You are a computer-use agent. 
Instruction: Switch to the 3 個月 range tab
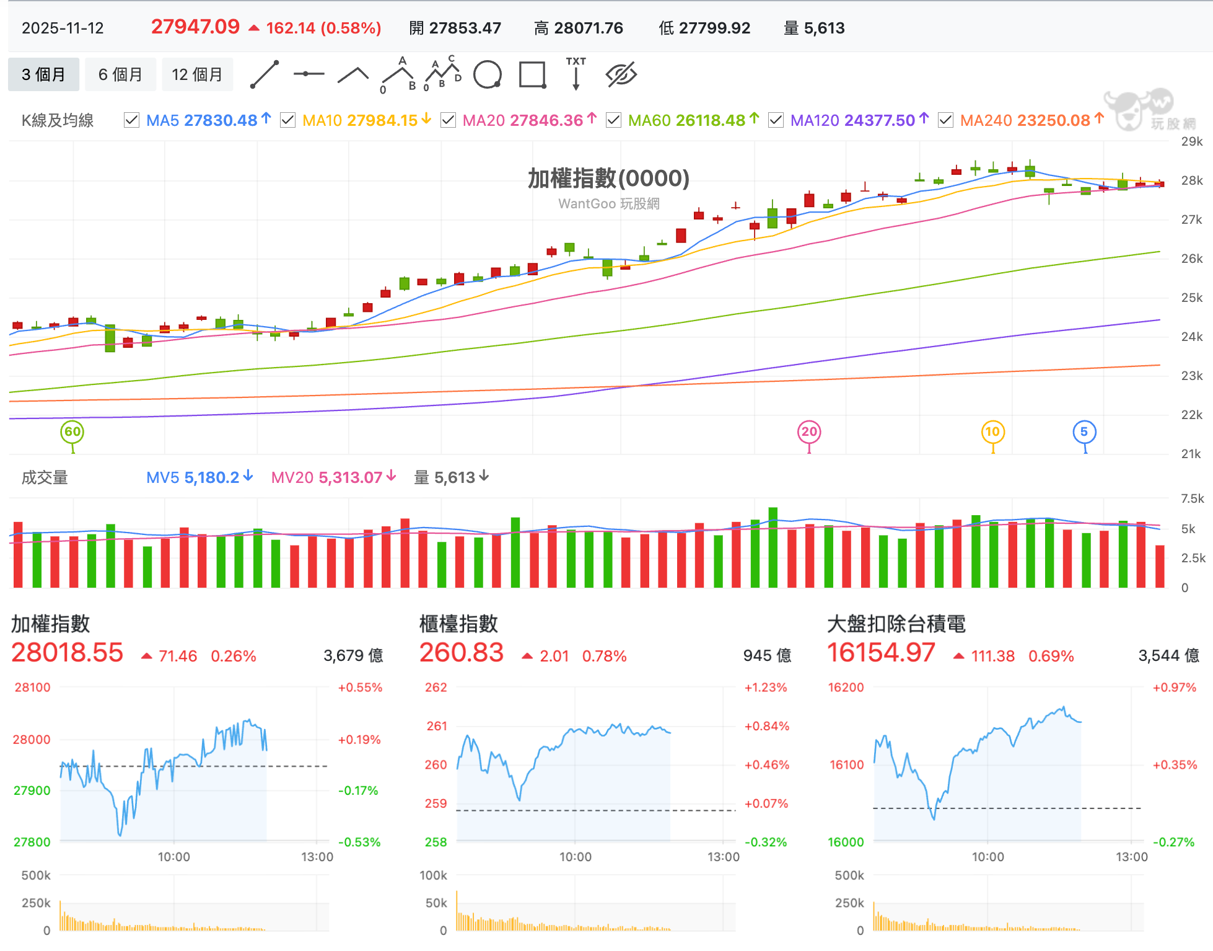[43, 74]
